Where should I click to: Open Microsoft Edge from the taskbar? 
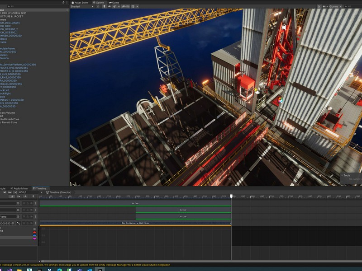coord(60,270)
